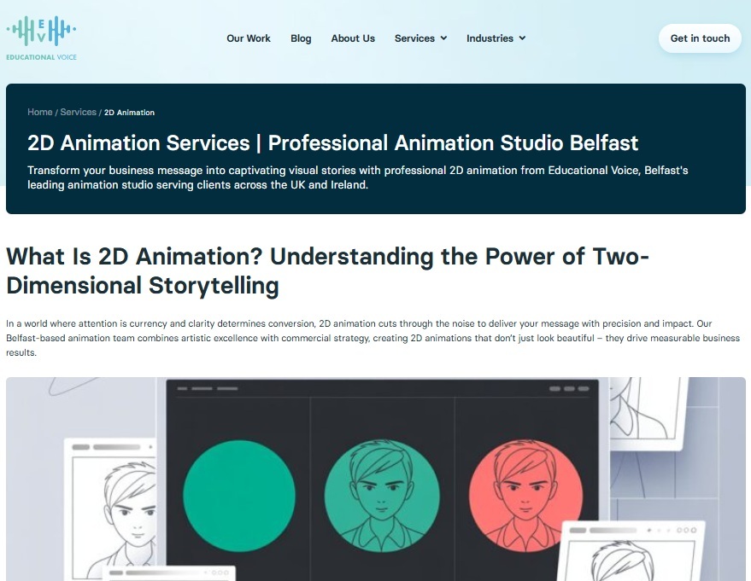Click the 2D Animation Services banner title
This screenshot has width=751, height=581.
tap(332, 142)
